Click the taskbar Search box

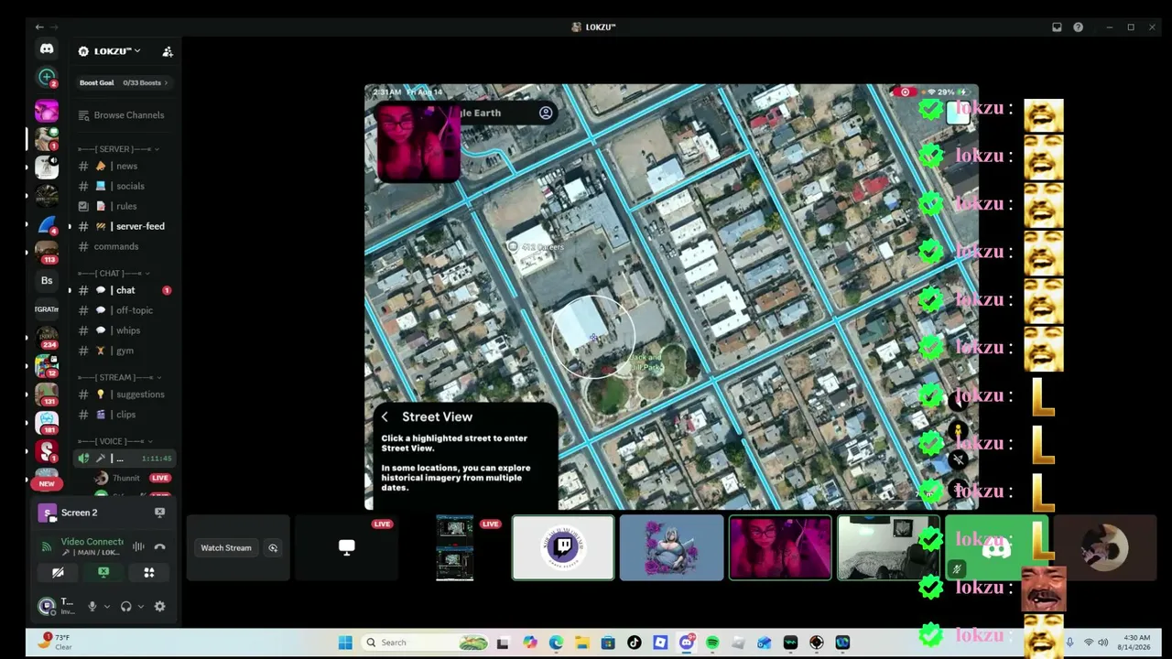tap(427, 643)
